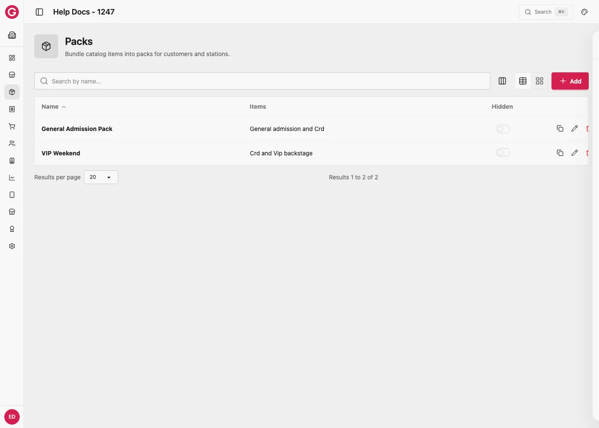Click the Items column header
The height and width of the screenshot is (428, 599).
[258, 107]
